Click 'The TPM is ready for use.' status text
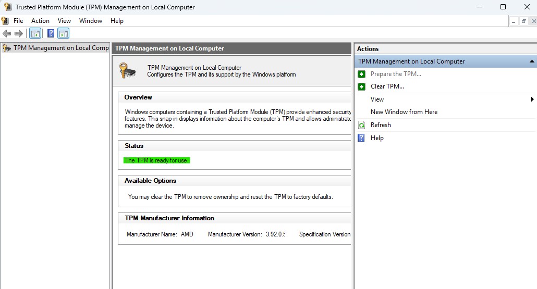The width and height of the screenshot is (537, 289). click(x=156, y=160)
